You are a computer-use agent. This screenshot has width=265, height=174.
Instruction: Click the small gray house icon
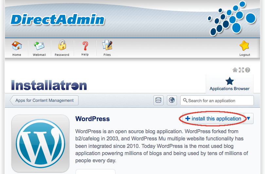click(235, 70)
